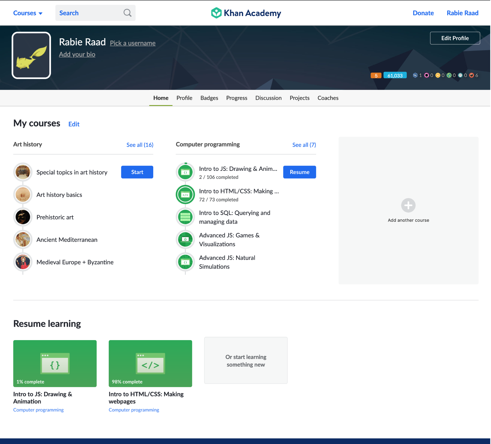Click Intro to SQL course icon
The image size is (491, 444).
point(185,217)
